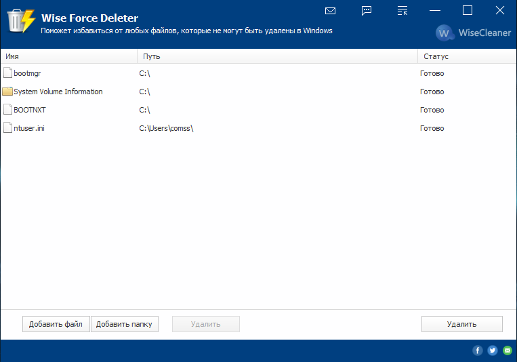The width and height of the screenshot is (517, 362).
Task: Open the Twitter icon in footer
Action: pyautogui.click(x=493, y=350)
